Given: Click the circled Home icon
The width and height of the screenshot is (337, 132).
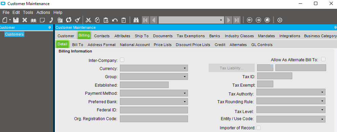Looking at the screenshot, I should (x=267, y=20).
